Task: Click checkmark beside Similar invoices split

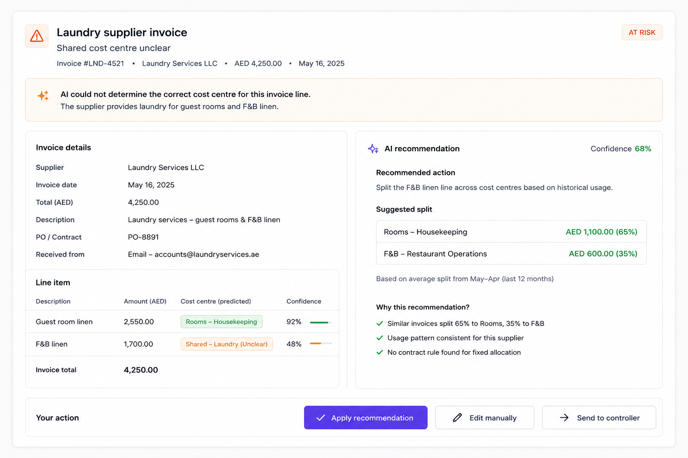Action: 380,323
